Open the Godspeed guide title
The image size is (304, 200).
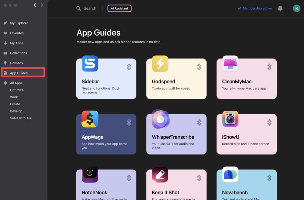[x=164, y=82]
